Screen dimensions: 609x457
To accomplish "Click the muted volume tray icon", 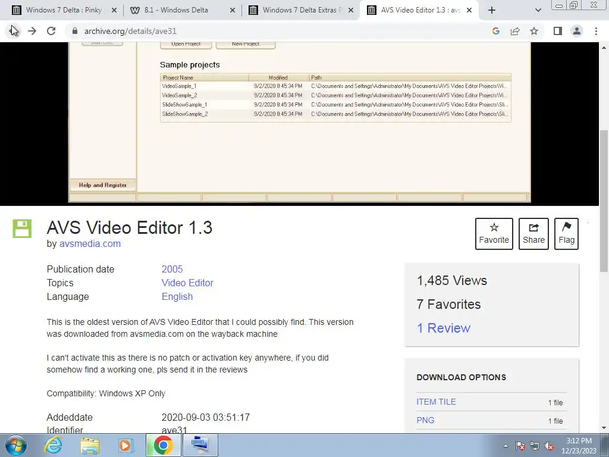I will pos(549,446).
